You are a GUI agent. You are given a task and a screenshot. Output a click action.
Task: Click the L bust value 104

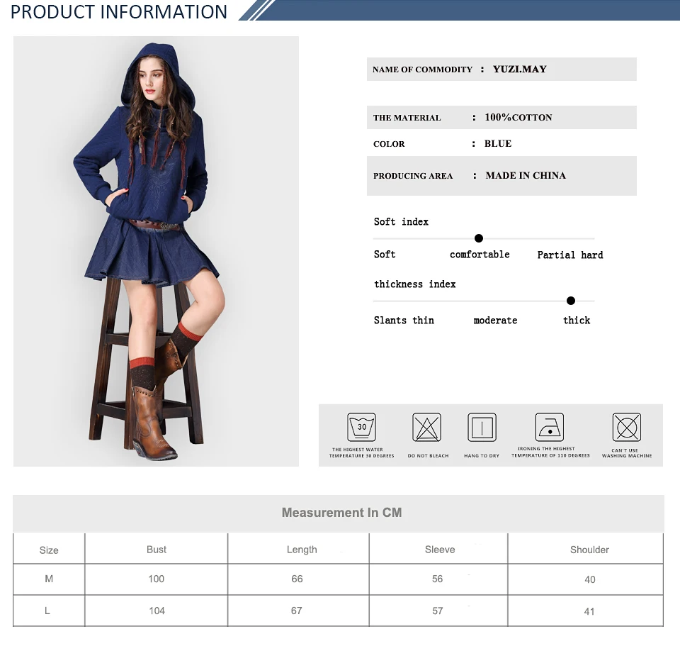[157, 611]
